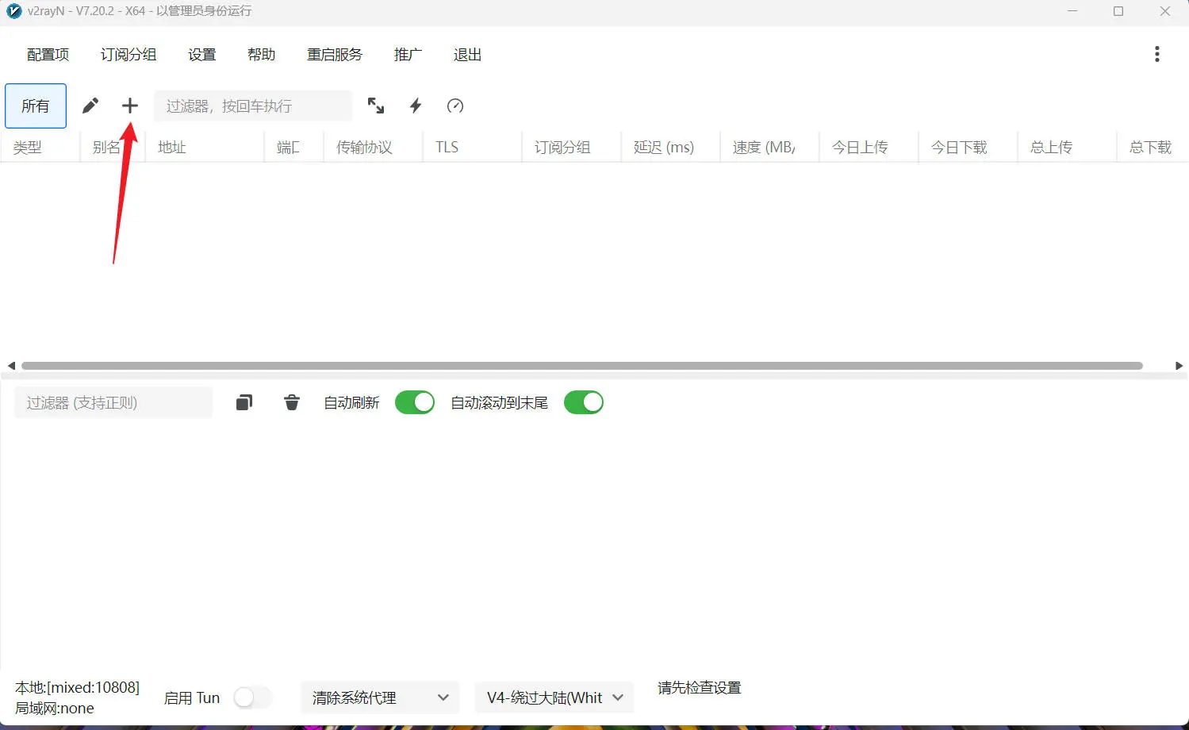
Task: Open the 清除系统代理 dropdown
Action: (x=379, y=697)
